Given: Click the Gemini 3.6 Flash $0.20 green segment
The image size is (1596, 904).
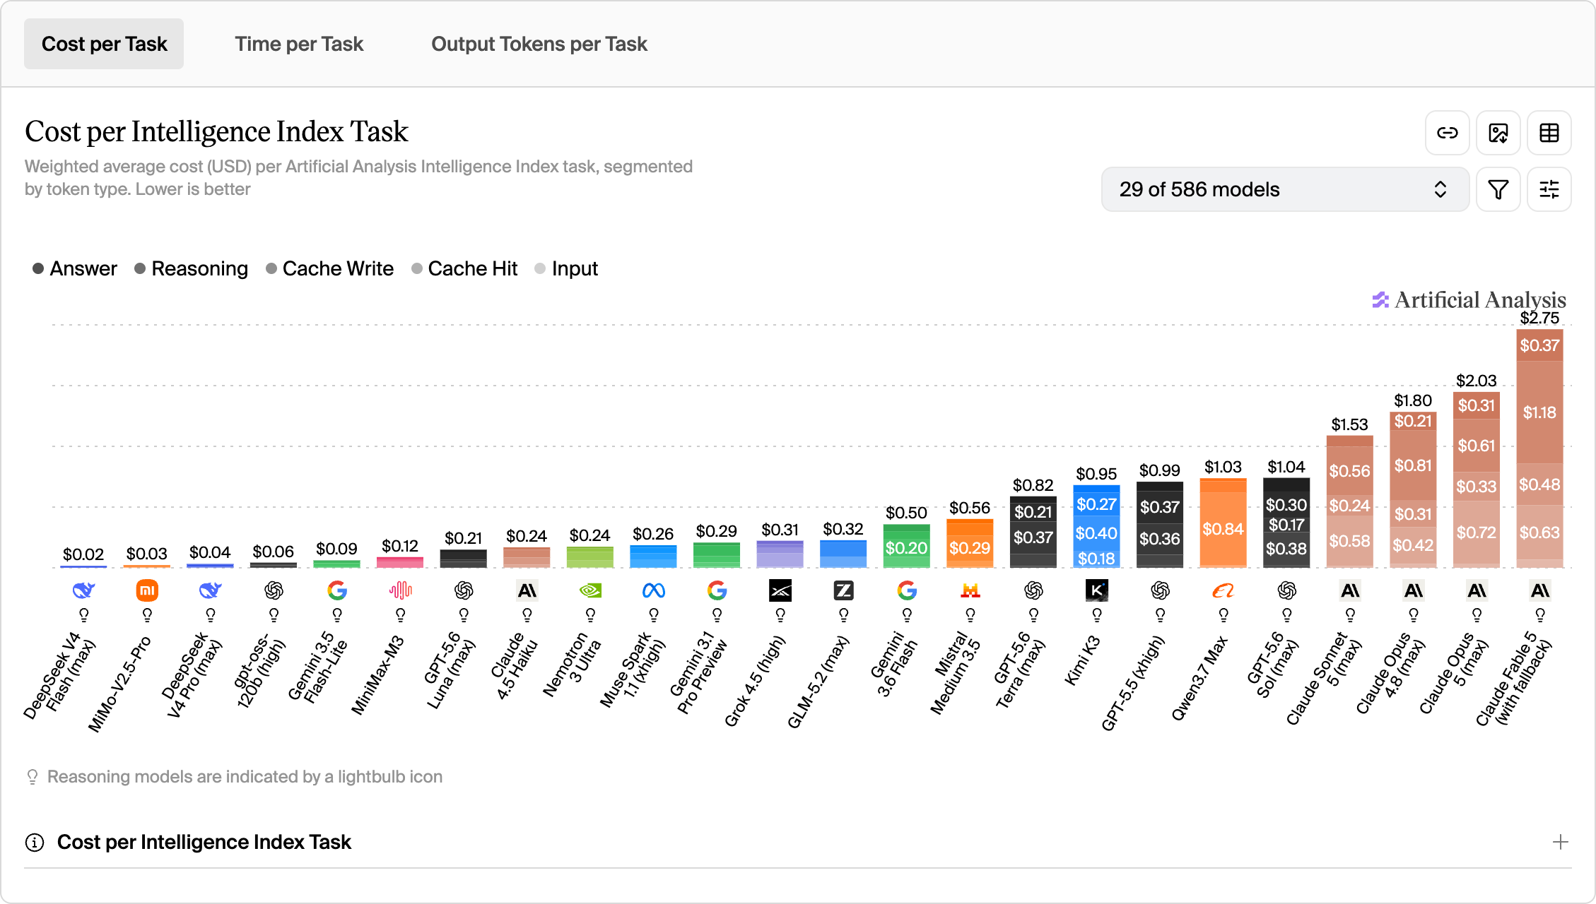Looking at the screenshot, I should [907, 548].
